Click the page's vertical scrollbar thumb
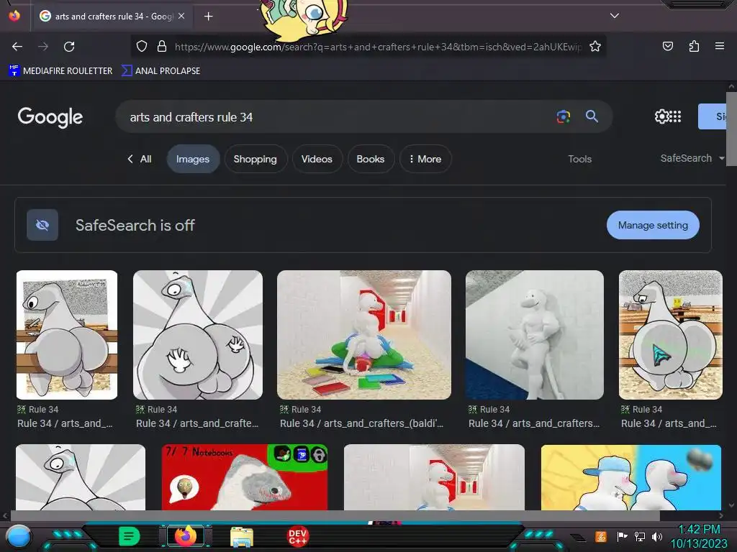737x552 pixels. pyautogui.click(x=731, y=129)
